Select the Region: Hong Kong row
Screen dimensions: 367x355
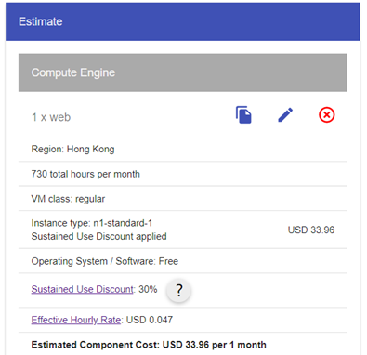[x=183, y=149]
